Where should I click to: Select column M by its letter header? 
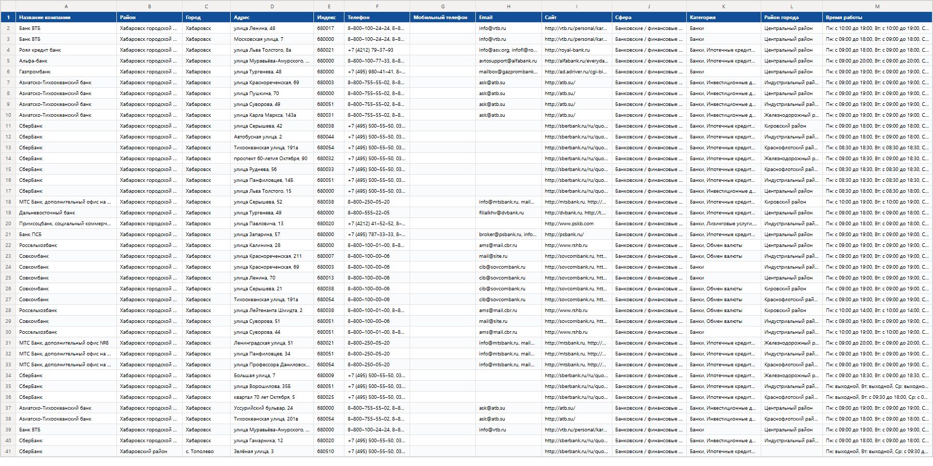877,6
